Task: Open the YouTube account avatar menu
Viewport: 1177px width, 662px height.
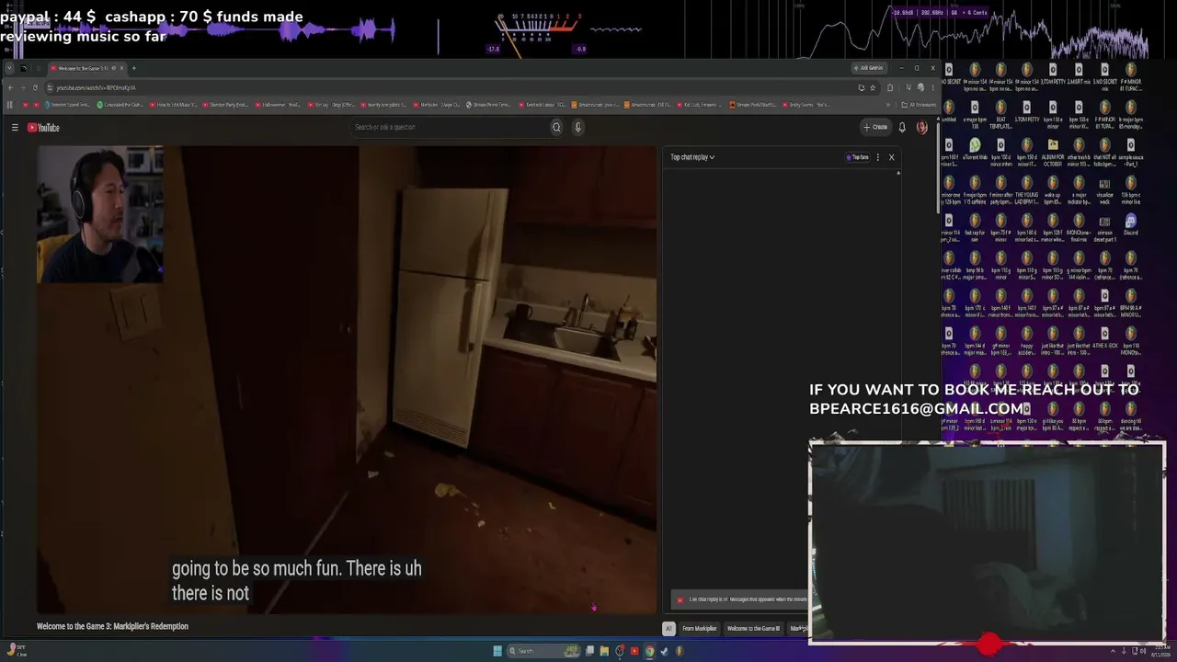Action: (x=921, y=128)
